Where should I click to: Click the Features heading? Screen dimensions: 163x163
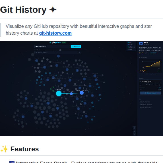[x=24, y=149]
